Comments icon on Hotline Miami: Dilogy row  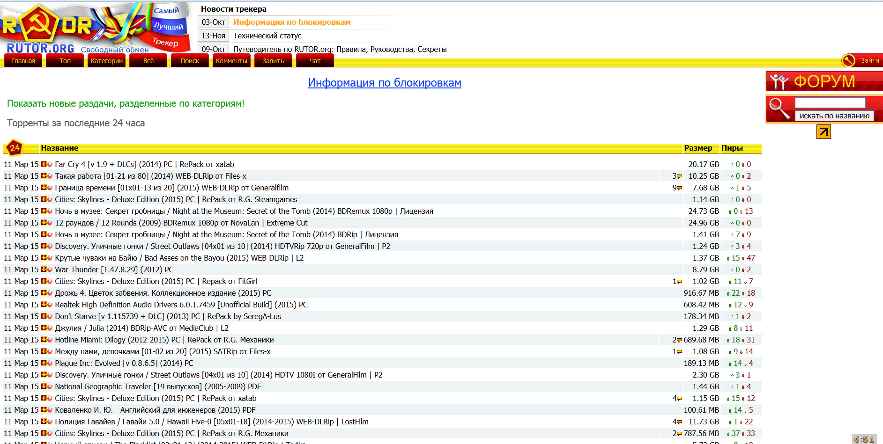pyautogui.click(x=679, y=340)
